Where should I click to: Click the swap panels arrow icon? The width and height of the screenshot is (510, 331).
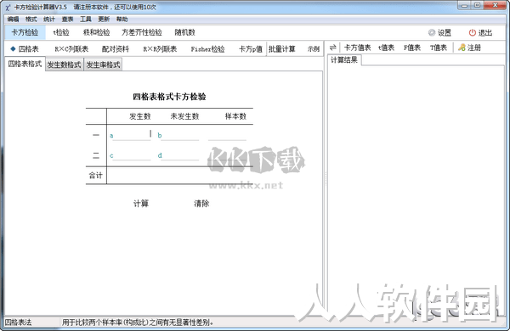[332, 48]
